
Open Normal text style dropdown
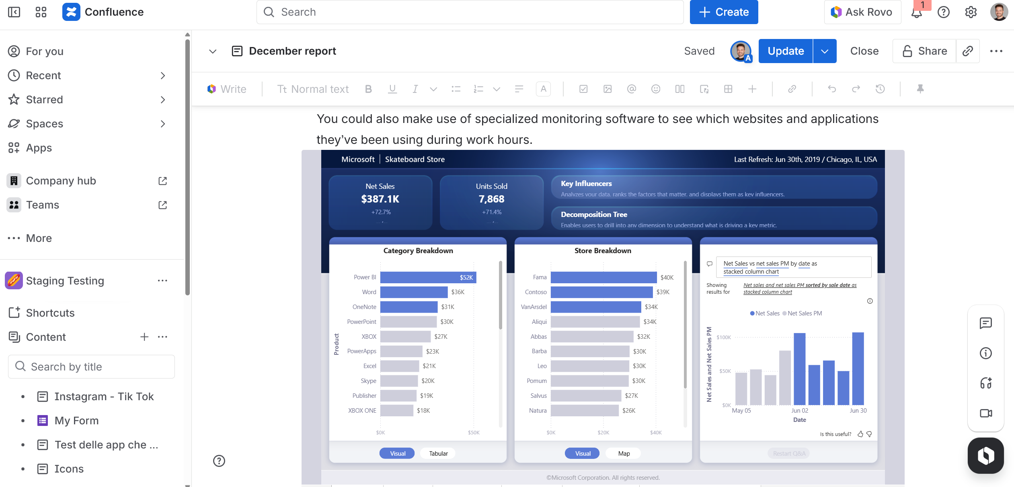tap(313, 89)
